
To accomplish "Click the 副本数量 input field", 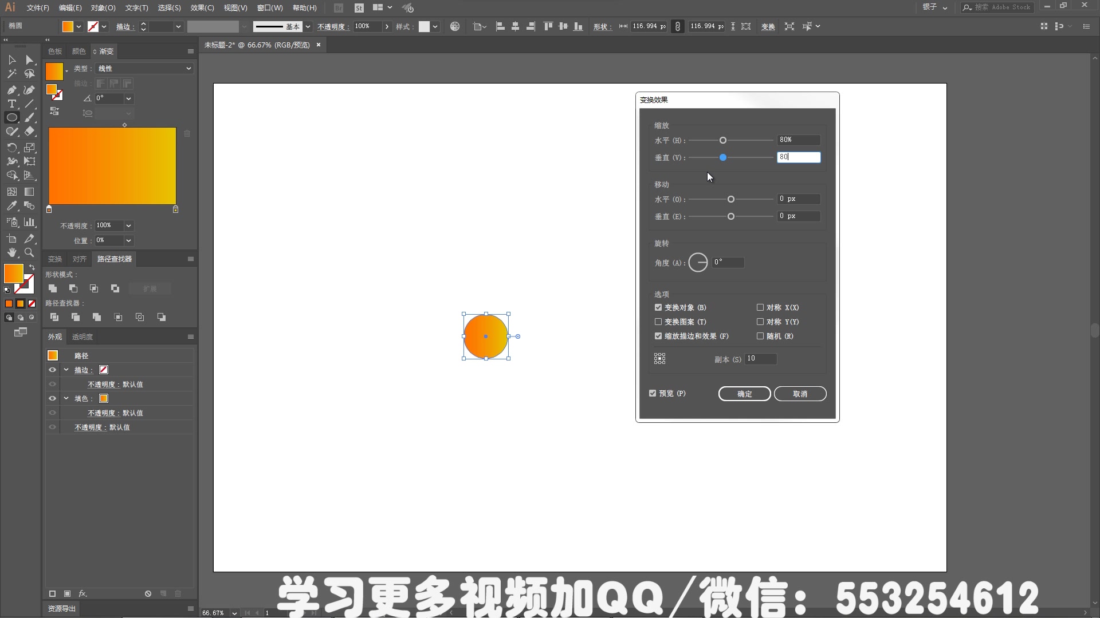I will pos(761,358).
